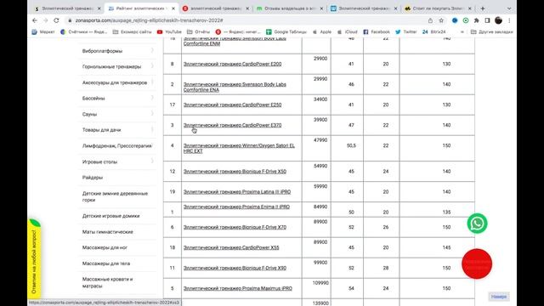Toggle the browser side panel icon
This screenshot has height=306, width=544.
pos(487,20)
